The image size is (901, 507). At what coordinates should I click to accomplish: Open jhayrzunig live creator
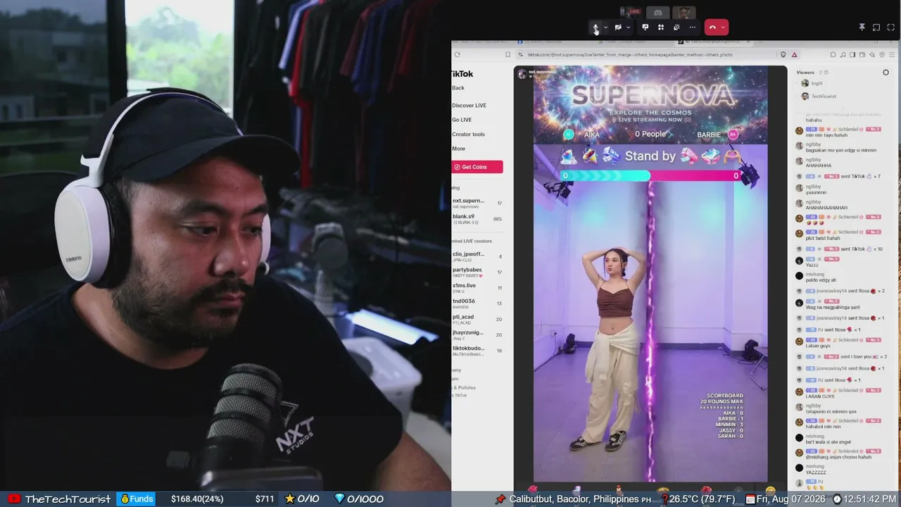tap(477, 334)
